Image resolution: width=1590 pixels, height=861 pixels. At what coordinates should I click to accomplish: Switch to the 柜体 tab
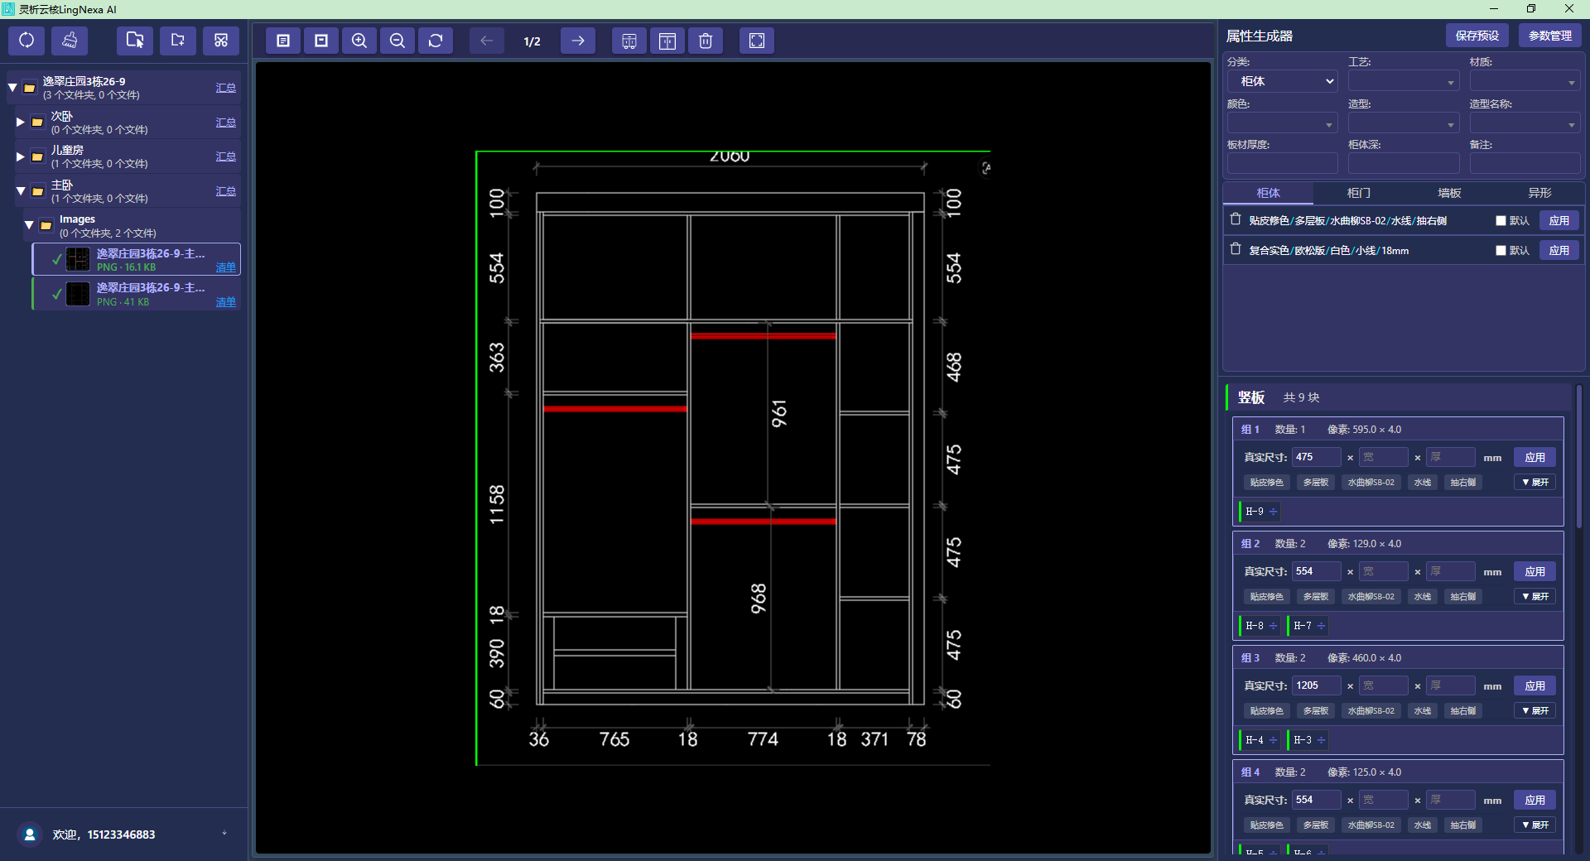(1268, 193)
